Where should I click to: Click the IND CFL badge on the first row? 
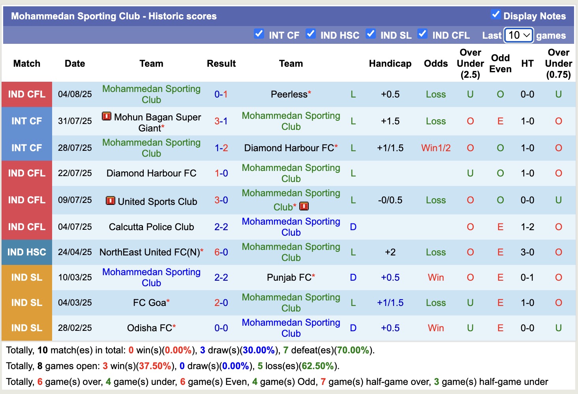click(26, 94)
